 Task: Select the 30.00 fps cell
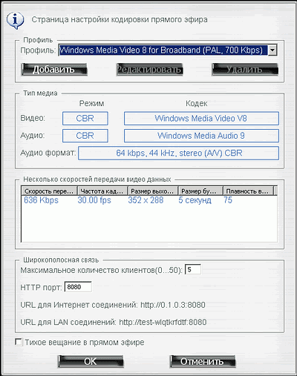[94, 200]
